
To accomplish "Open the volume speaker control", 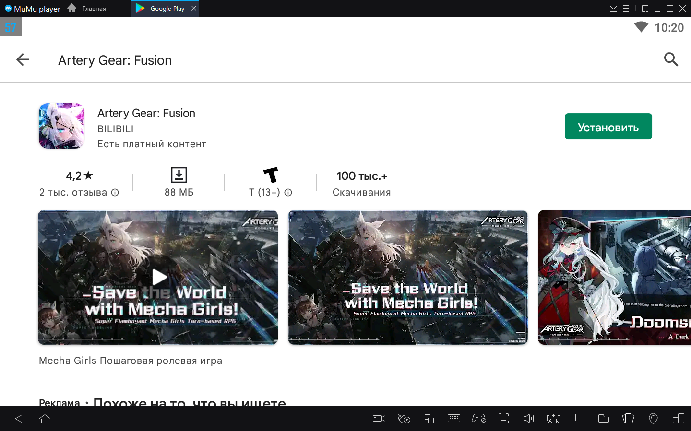I will (x=528, y=419).
